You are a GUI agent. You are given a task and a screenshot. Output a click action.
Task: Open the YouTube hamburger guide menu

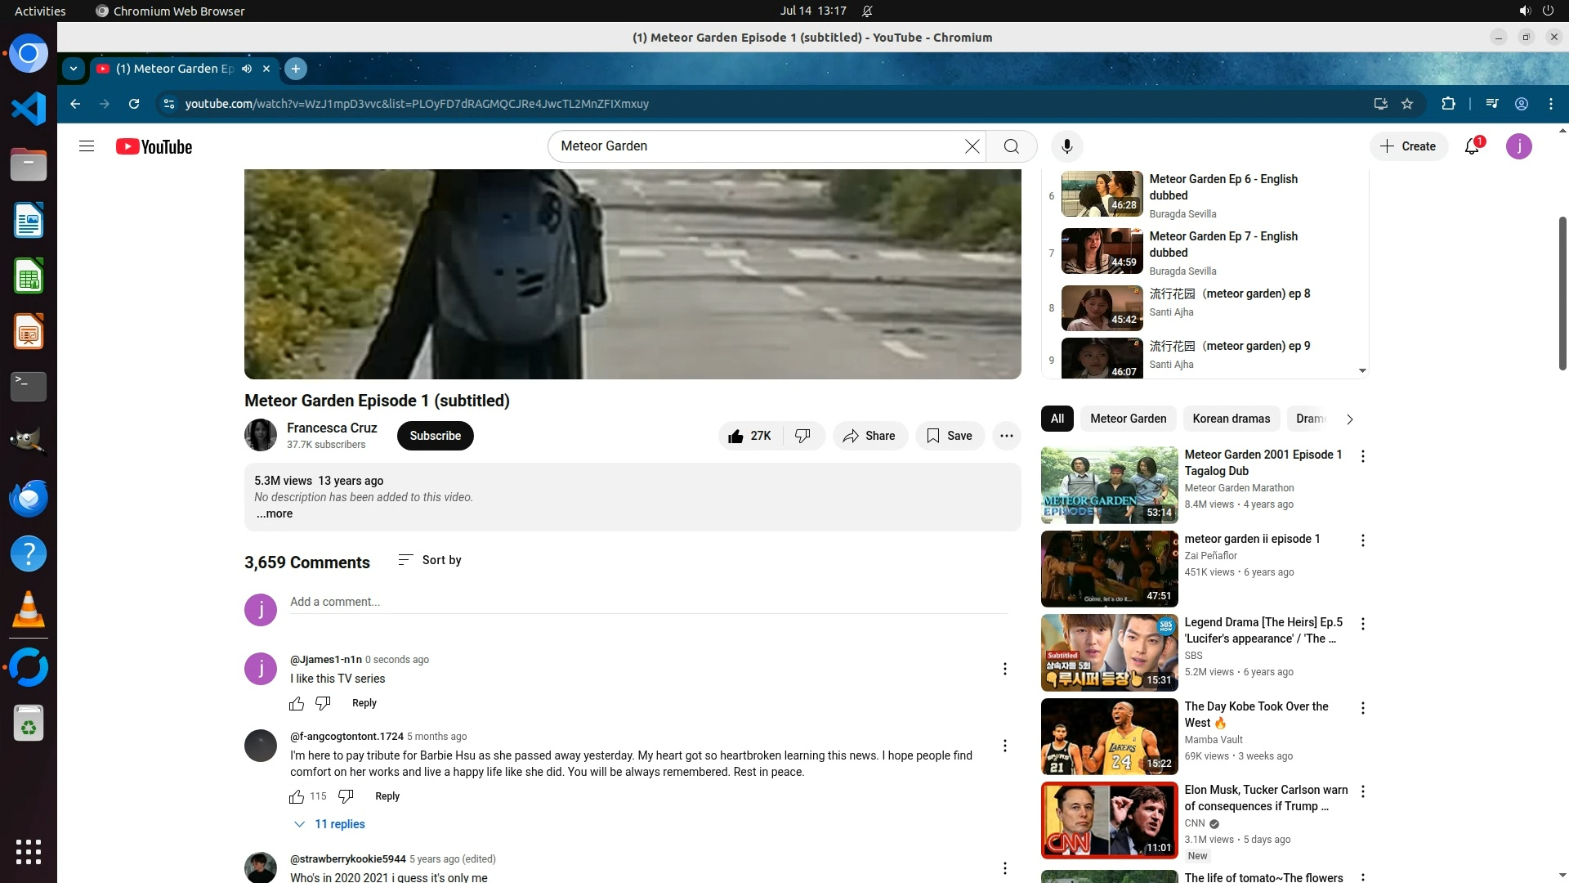[x=87, y=146]
